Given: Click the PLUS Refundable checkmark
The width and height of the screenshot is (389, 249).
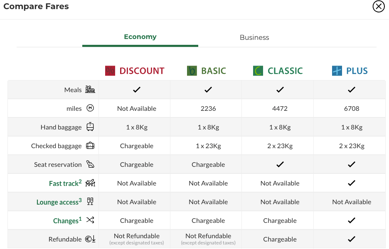Looking at the screenshot, I should (x=352, y=239).
